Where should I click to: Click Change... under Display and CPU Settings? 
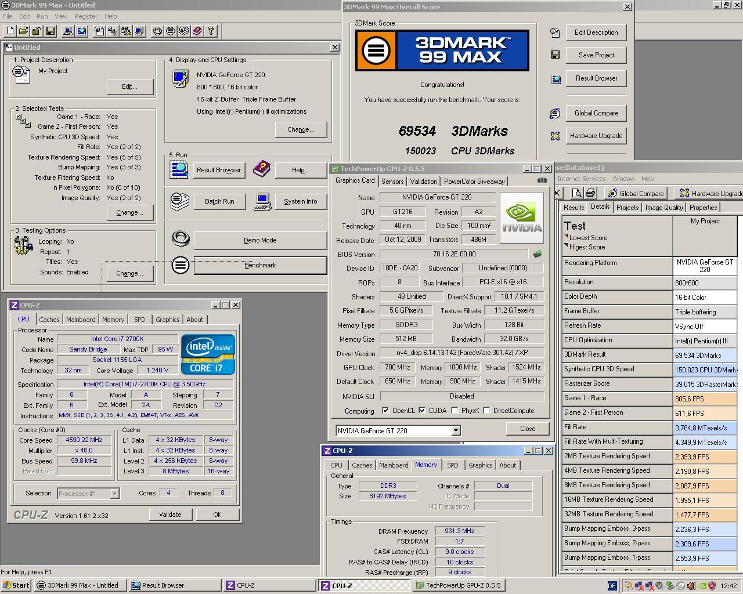301,129
